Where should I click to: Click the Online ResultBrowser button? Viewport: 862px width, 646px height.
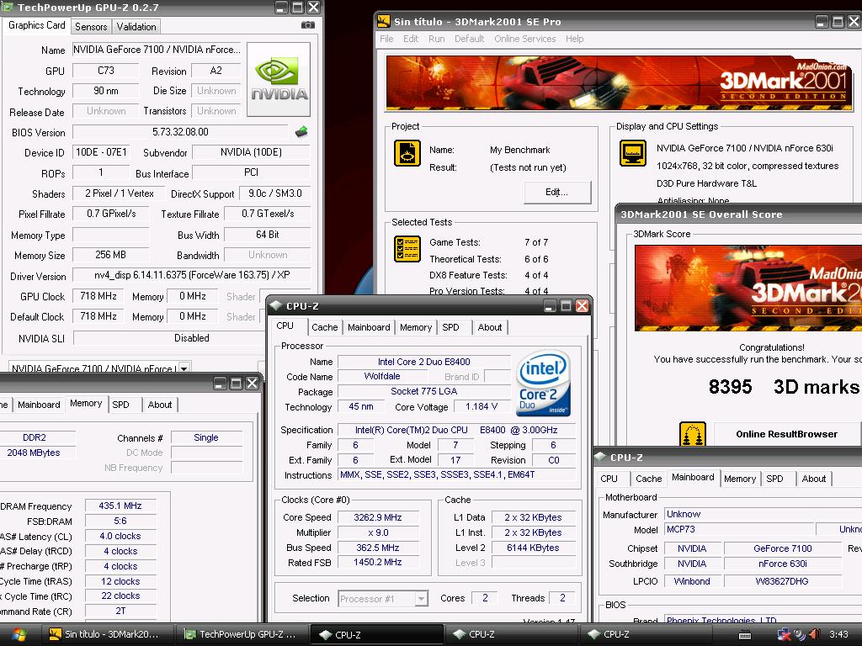tap(787, 434)
